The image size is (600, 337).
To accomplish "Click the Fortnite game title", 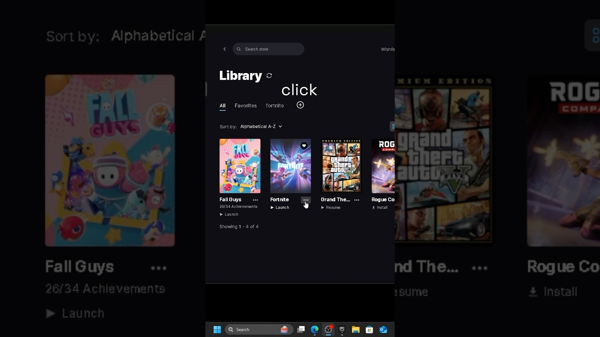I will (x=279, y=199).
